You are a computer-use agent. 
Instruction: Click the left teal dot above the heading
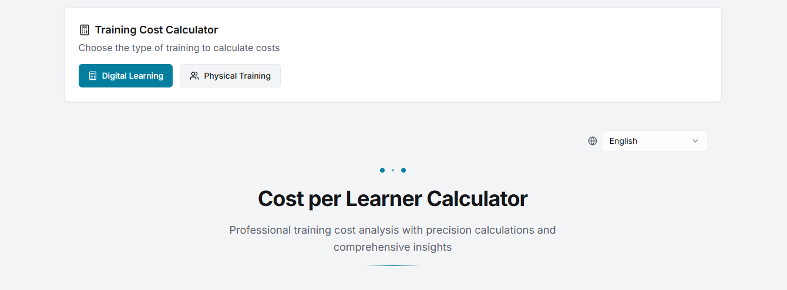(x=382, y=170)
